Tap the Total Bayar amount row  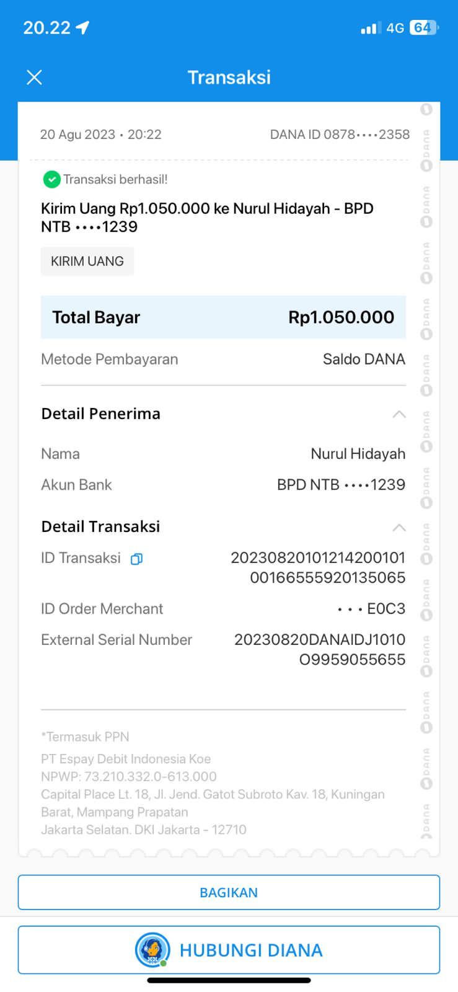223,317
